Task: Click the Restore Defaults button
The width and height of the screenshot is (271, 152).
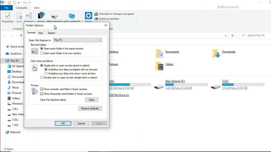Action: [x=90, y=109]
